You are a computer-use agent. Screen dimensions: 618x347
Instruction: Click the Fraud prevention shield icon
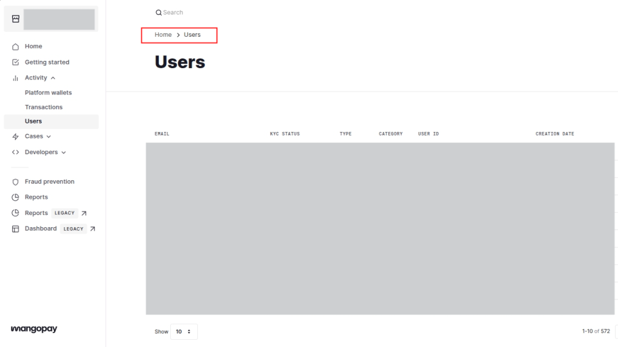(x=15, y=181)
